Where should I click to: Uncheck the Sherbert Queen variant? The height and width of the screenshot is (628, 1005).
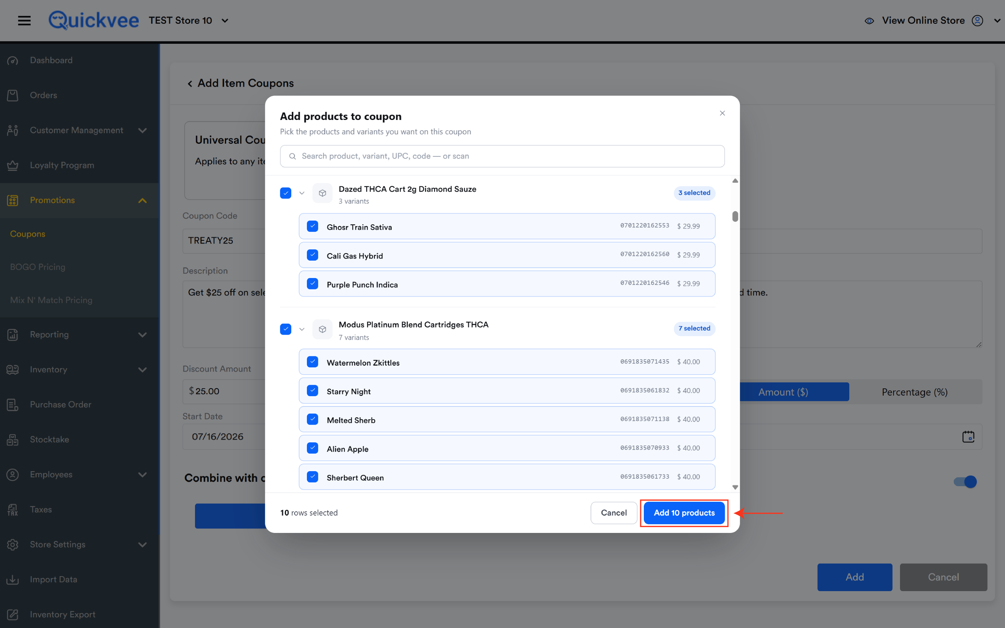point(312,477)
